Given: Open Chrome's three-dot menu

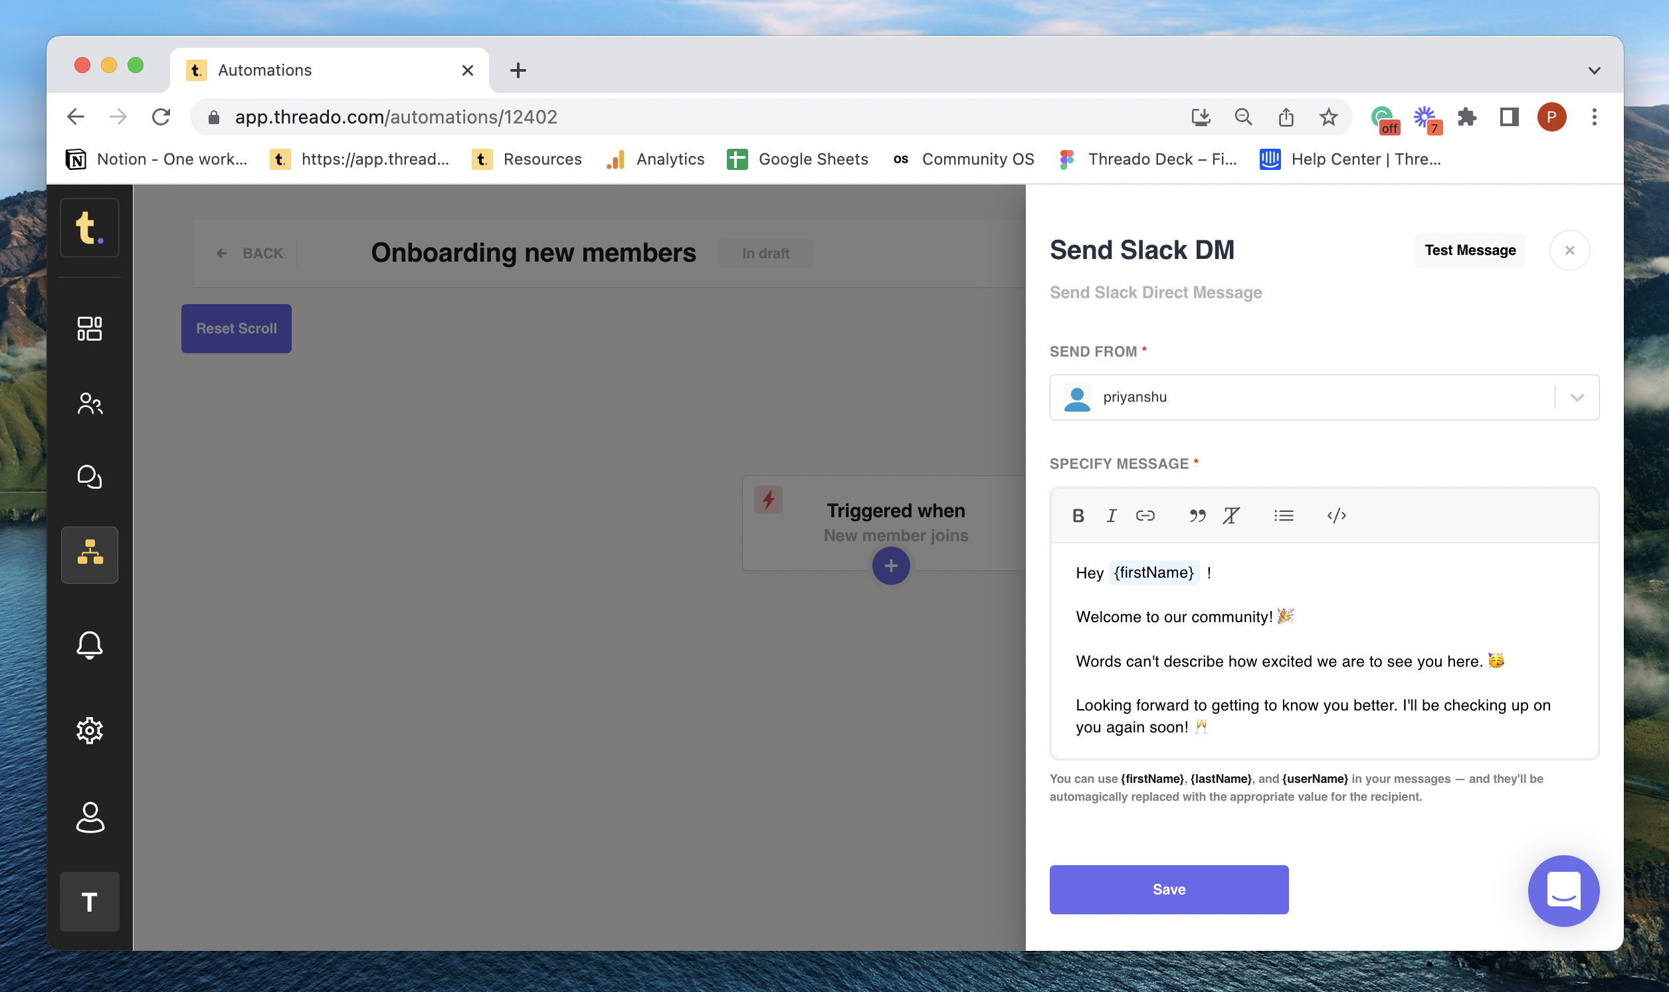Looking at the screenshot, I should (1594, 117).
